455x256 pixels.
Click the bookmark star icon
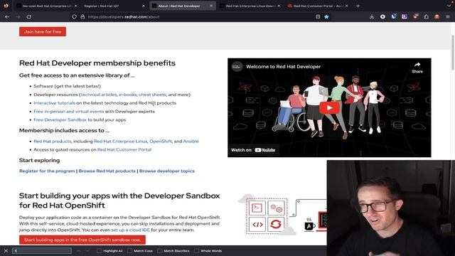tap(326, 17)
